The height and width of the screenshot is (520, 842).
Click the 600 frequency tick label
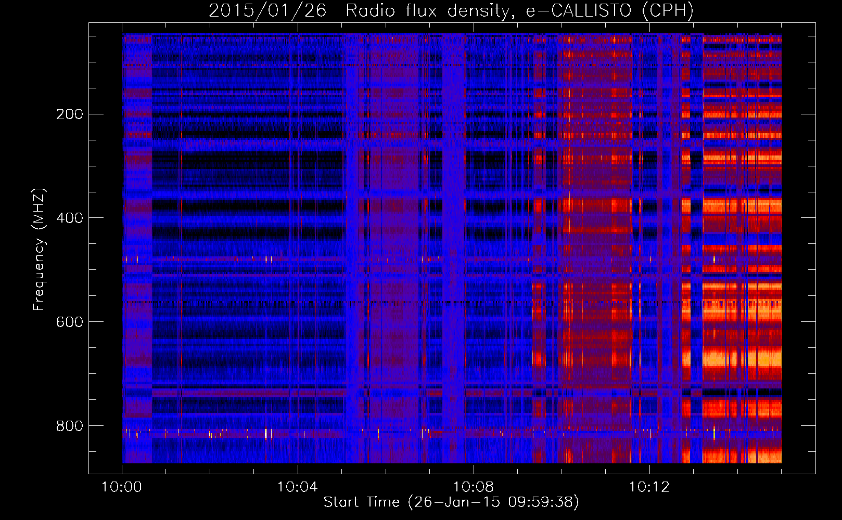pyautogui.click(x=70, y=321)
